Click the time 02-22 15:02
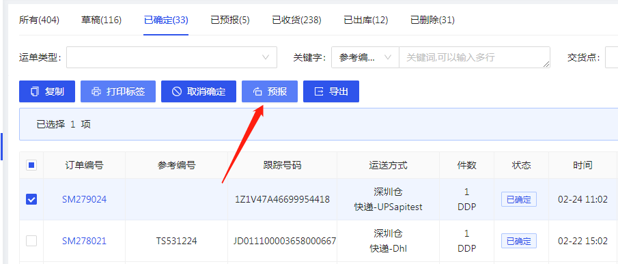This screenshot has height=264, width=618. pyautogui.click(x=583, y=241)
